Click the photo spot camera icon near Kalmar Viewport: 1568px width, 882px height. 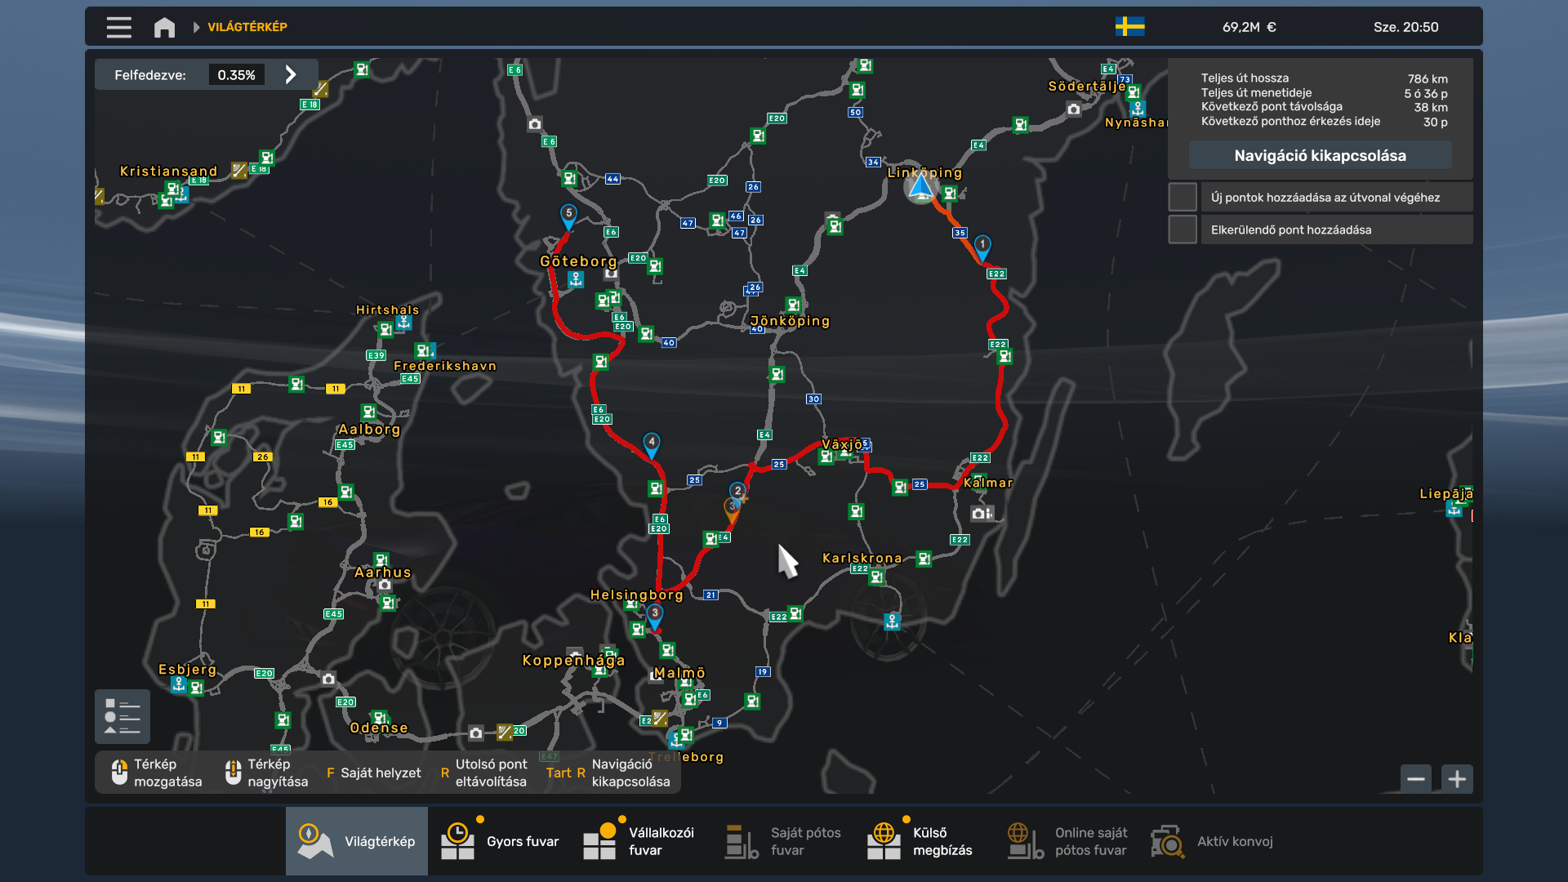coord(982,514)
